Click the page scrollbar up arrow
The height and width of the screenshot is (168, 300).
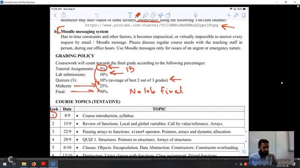click(246, 132)
